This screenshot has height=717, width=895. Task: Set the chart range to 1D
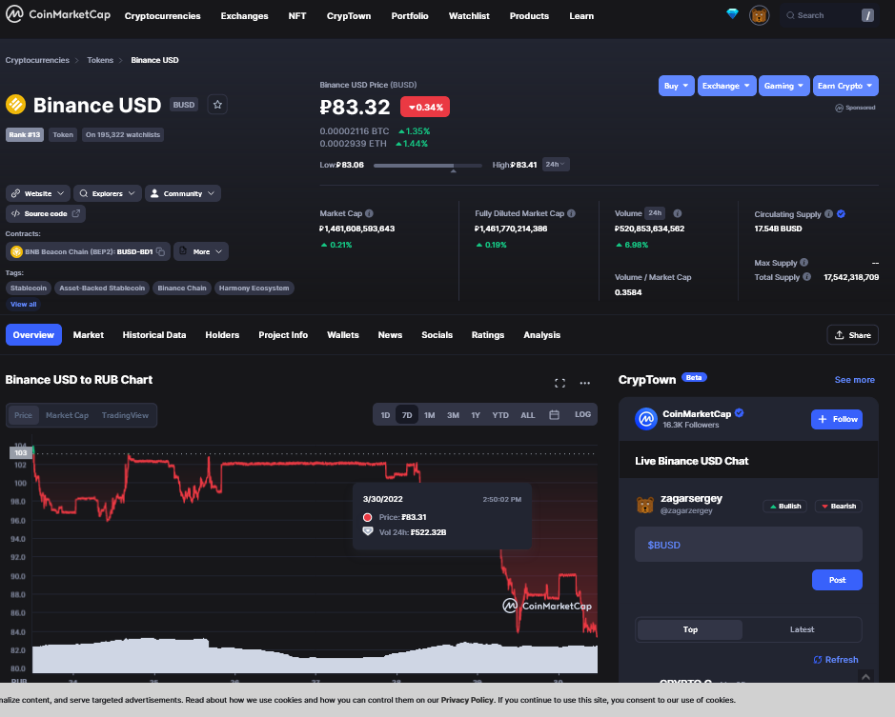[x=385, y=415]
